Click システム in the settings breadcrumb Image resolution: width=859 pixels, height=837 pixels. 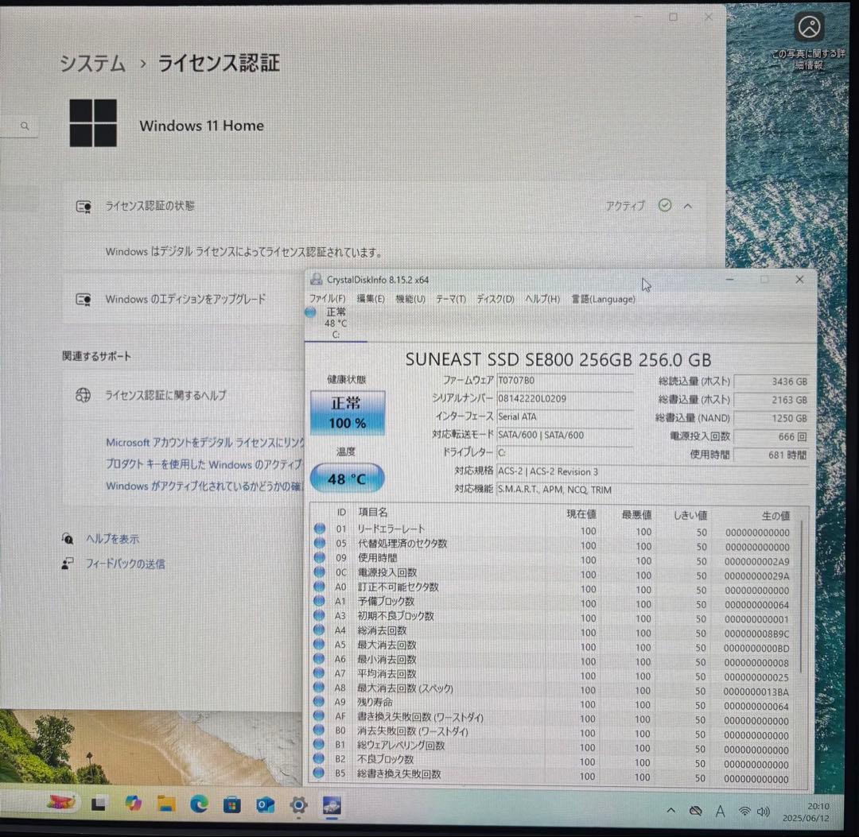click(x=92, y=64)
